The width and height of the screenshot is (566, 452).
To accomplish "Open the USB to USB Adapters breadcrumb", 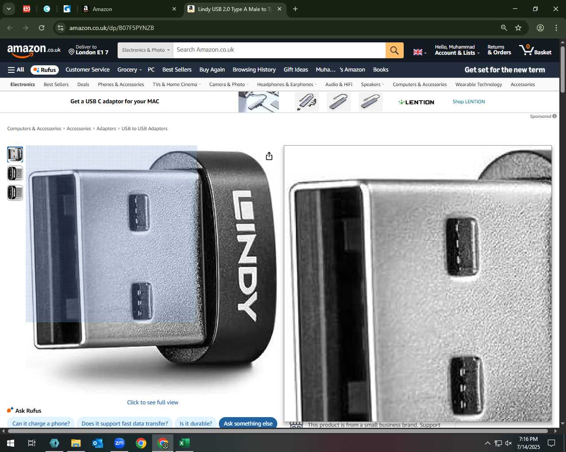I will tap(145, 129).
